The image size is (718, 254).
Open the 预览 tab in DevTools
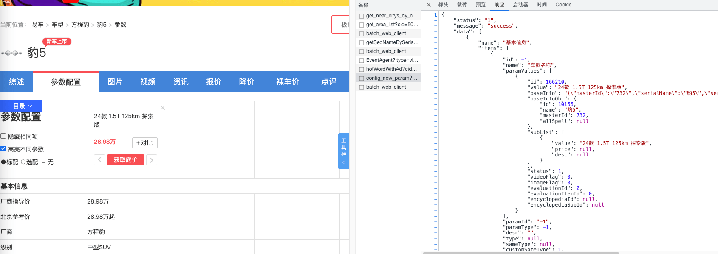tap(481, 5)
